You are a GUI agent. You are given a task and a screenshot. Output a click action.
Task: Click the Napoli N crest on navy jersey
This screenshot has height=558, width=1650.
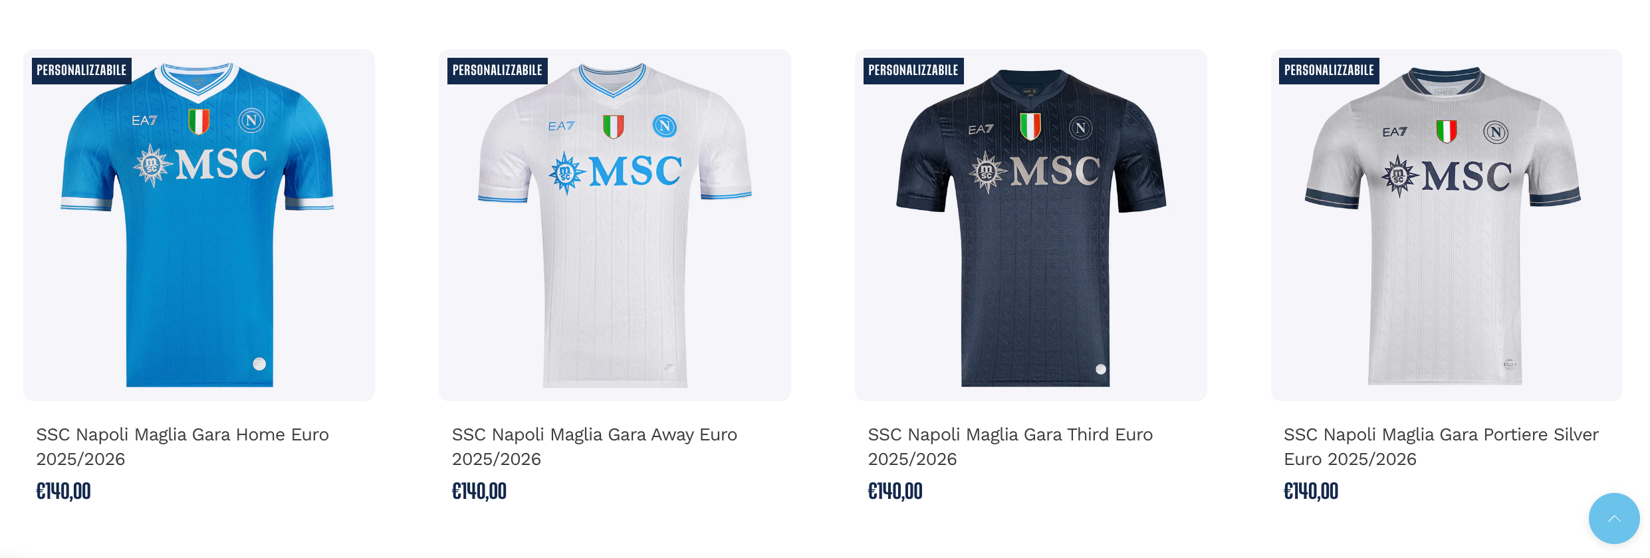tap(1081, 128)
